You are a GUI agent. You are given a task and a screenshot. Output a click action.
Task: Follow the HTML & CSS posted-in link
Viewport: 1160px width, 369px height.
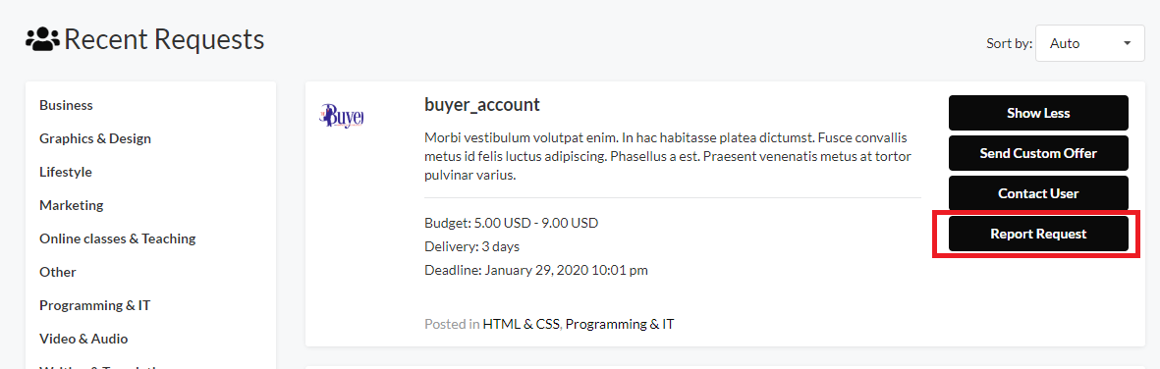click(522, 323)
